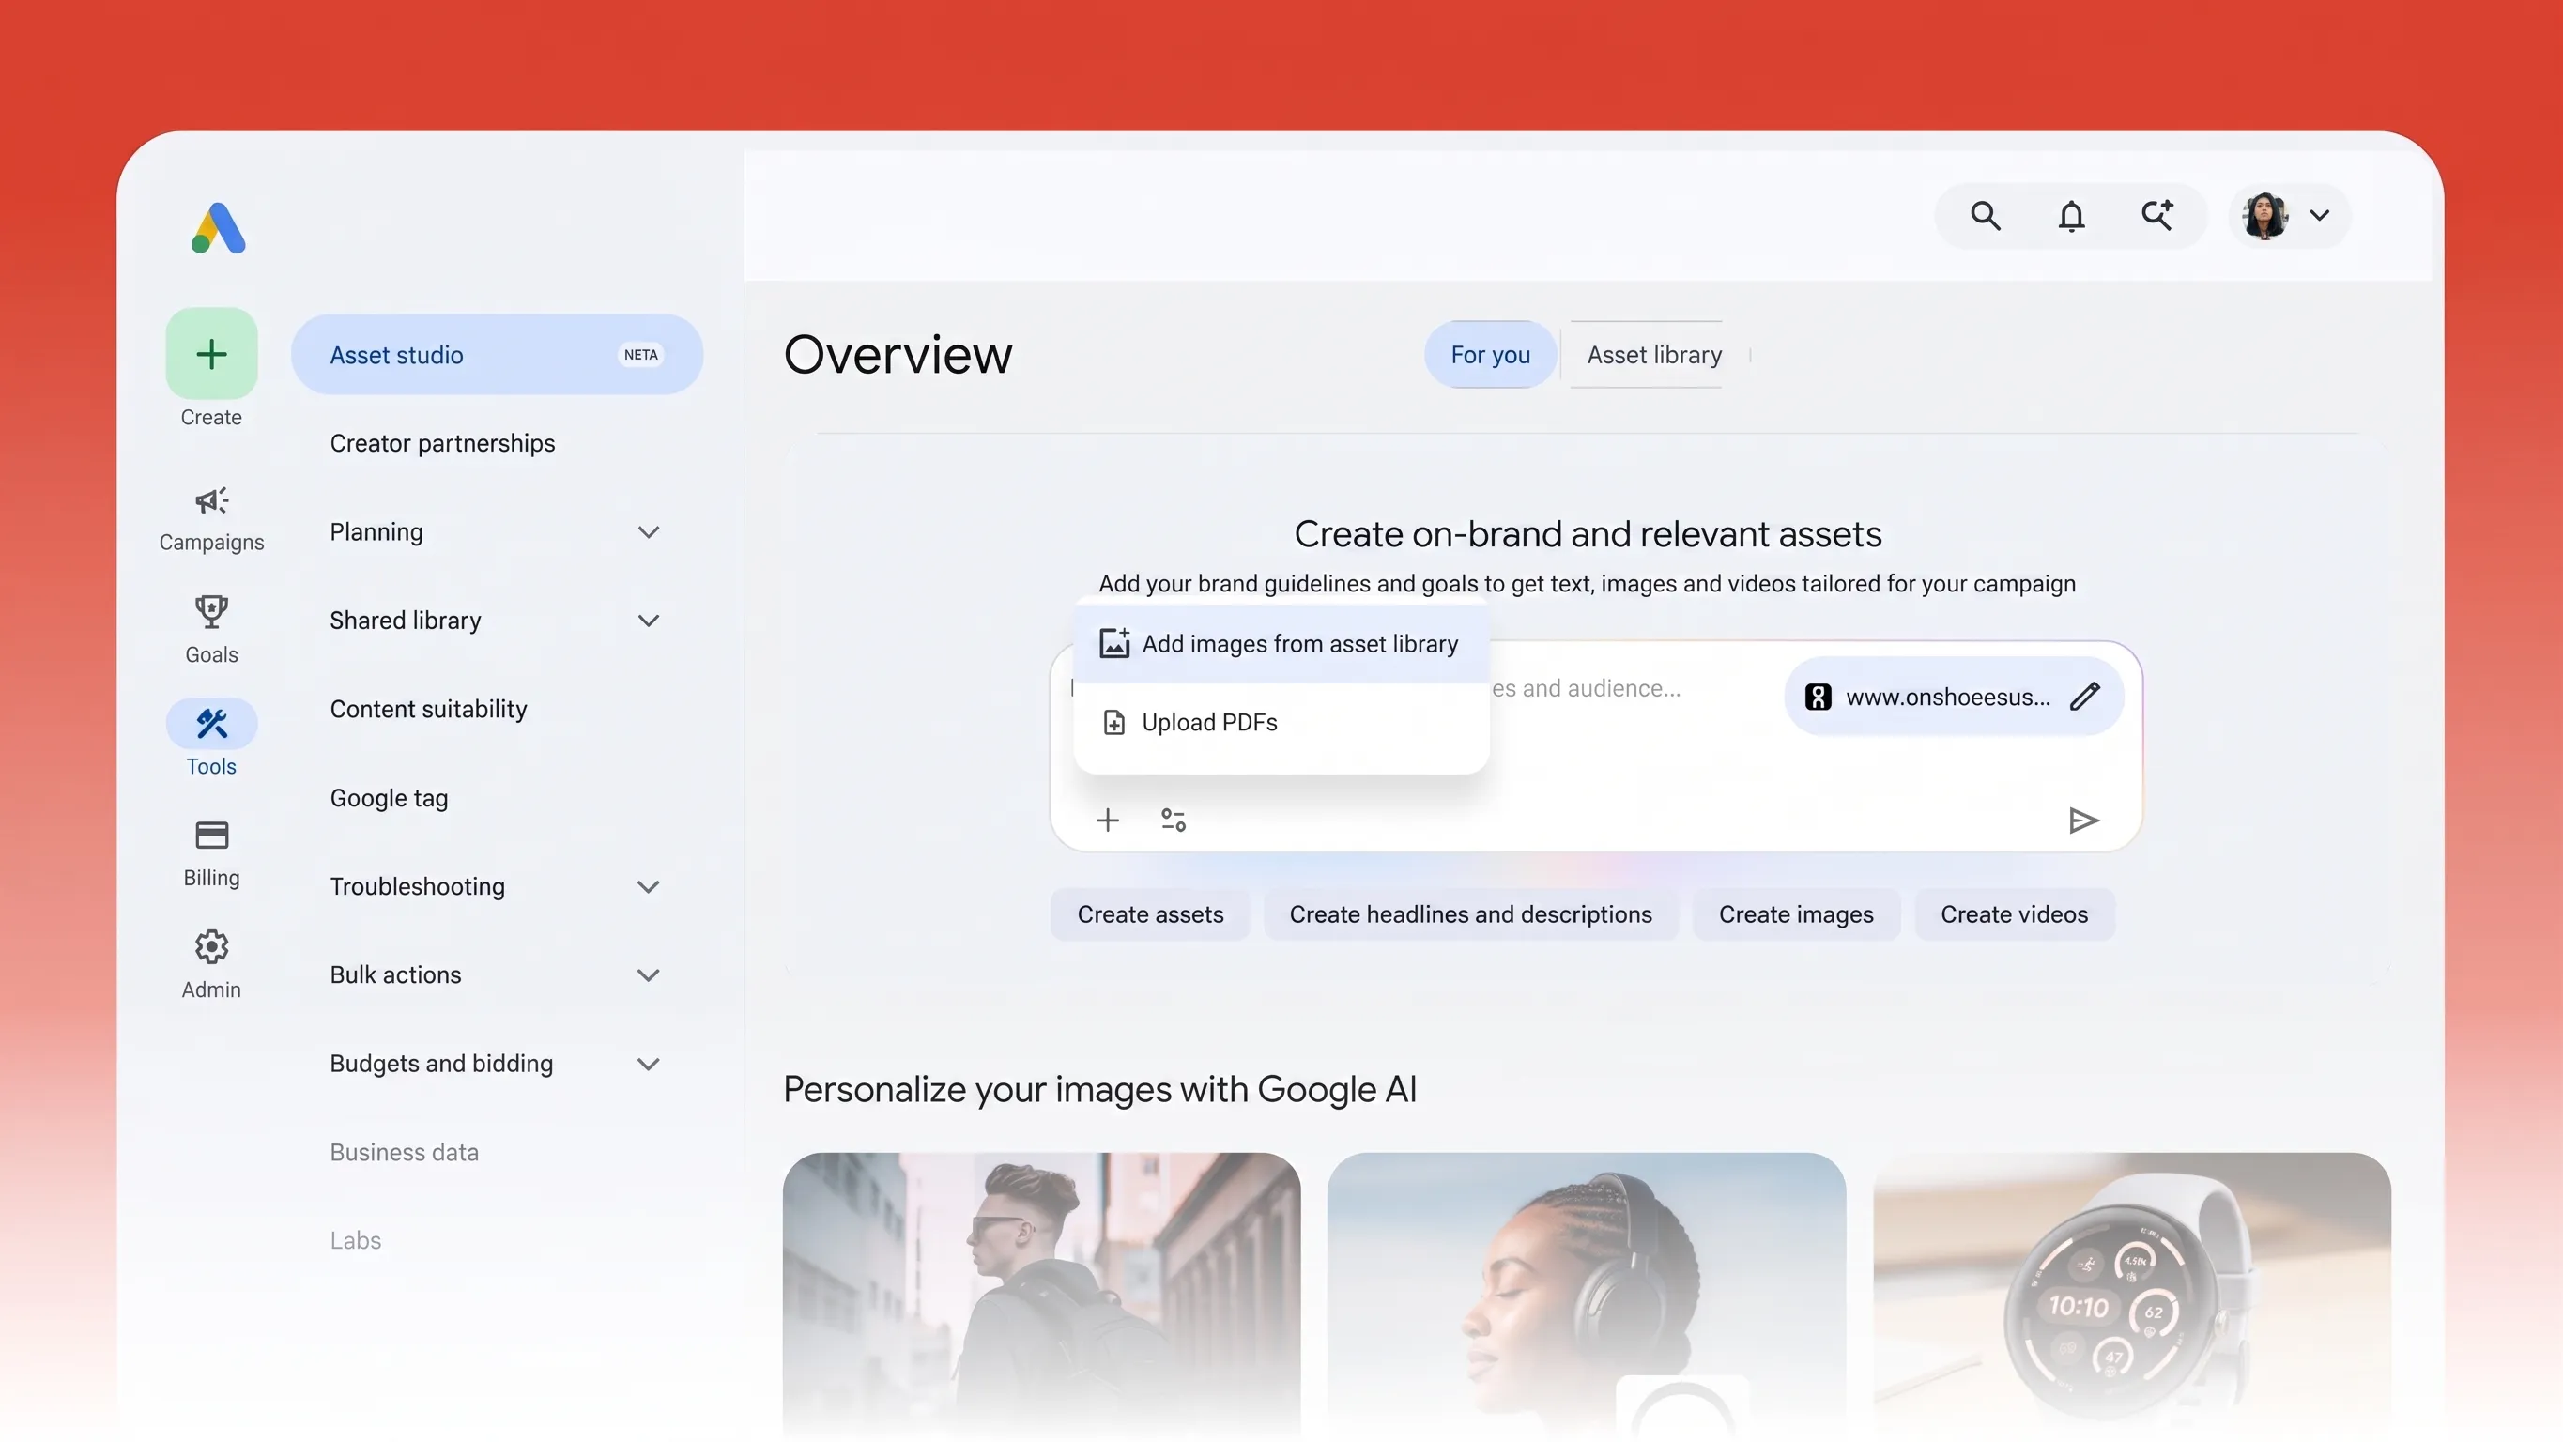Open the account menu chevron

(x=2319, y=215)
